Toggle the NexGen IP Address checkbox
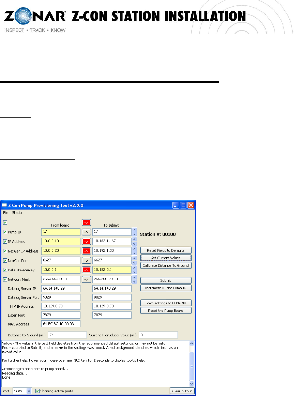295x396 pixels. coord(5,251)
